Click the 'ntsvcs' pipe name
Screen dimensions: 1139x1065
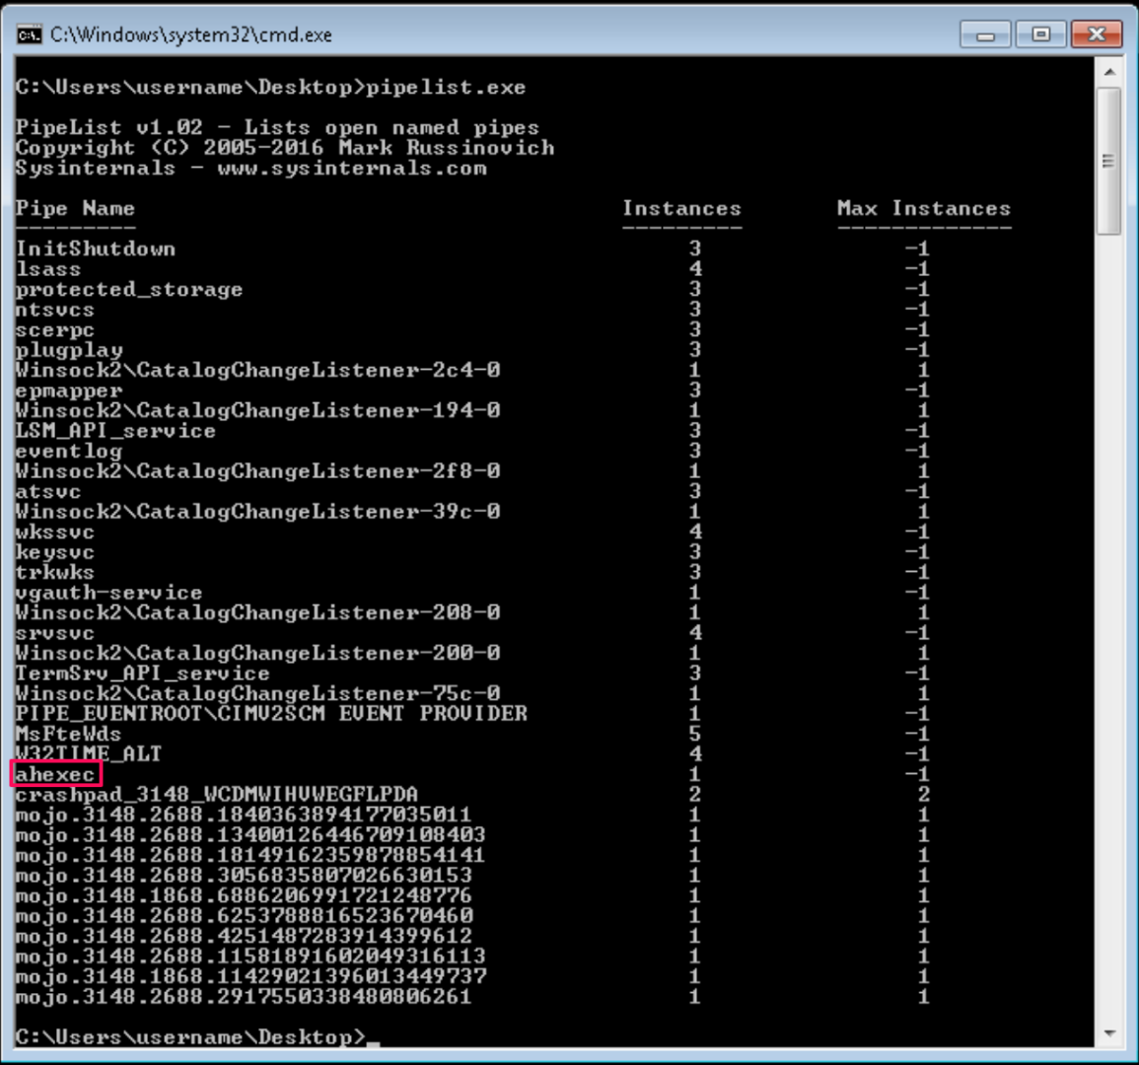click(x=55, y=310)
